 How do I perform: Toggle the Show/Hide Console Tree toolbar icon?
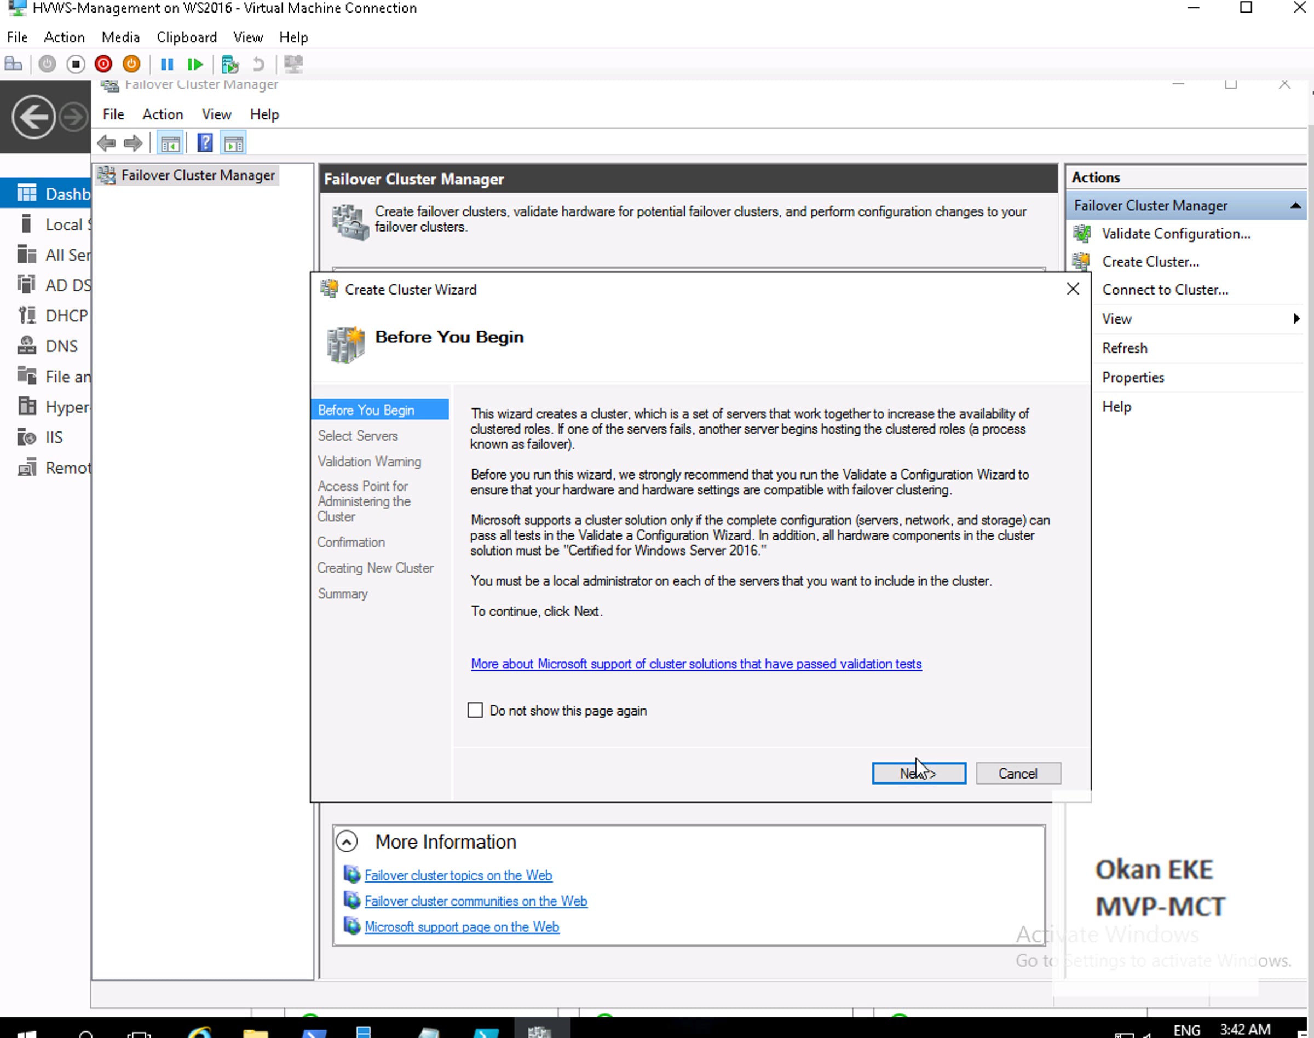(x=170, y=143)
